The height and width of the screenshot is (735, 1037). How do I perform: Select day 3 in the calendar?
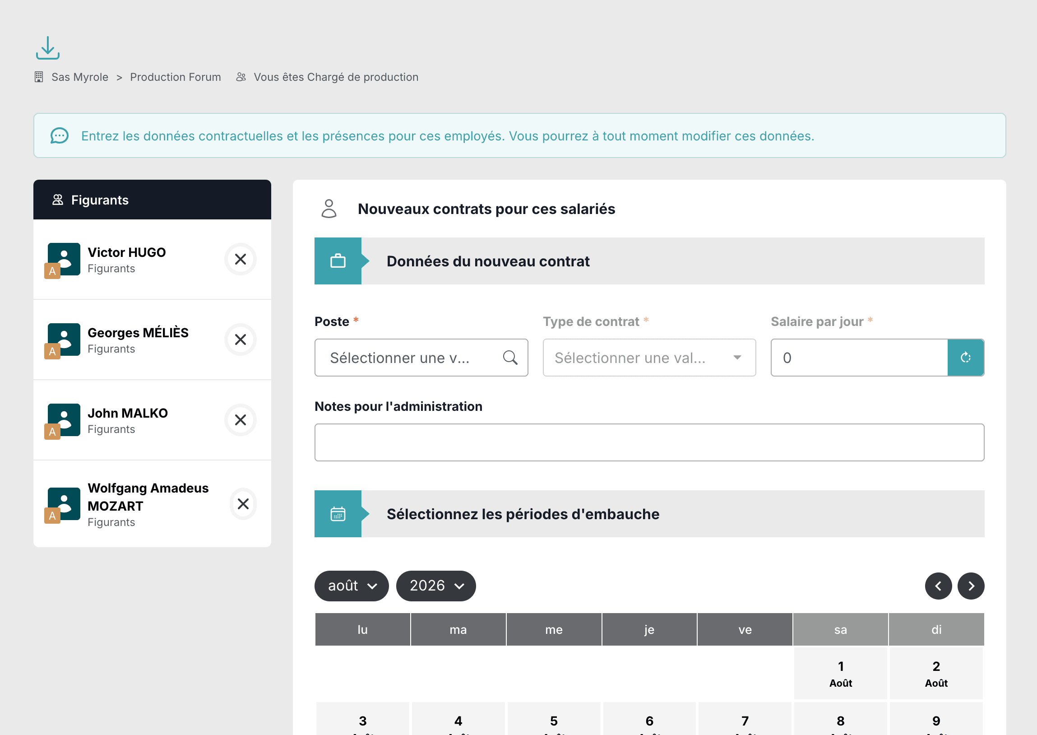pyautogui.click(x=363, y=719)
